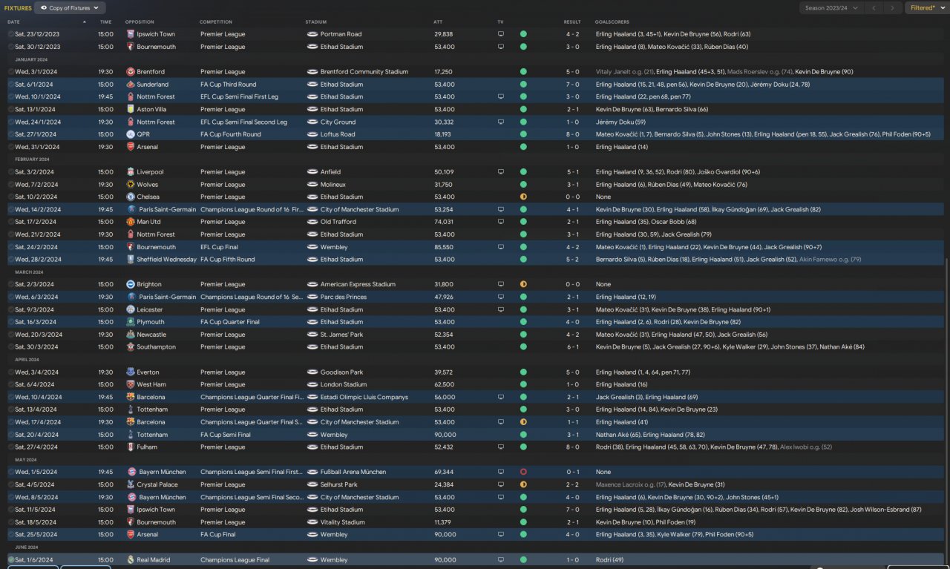
Task: Open the Real Madrid opposition link
Action: click(155, 560)
